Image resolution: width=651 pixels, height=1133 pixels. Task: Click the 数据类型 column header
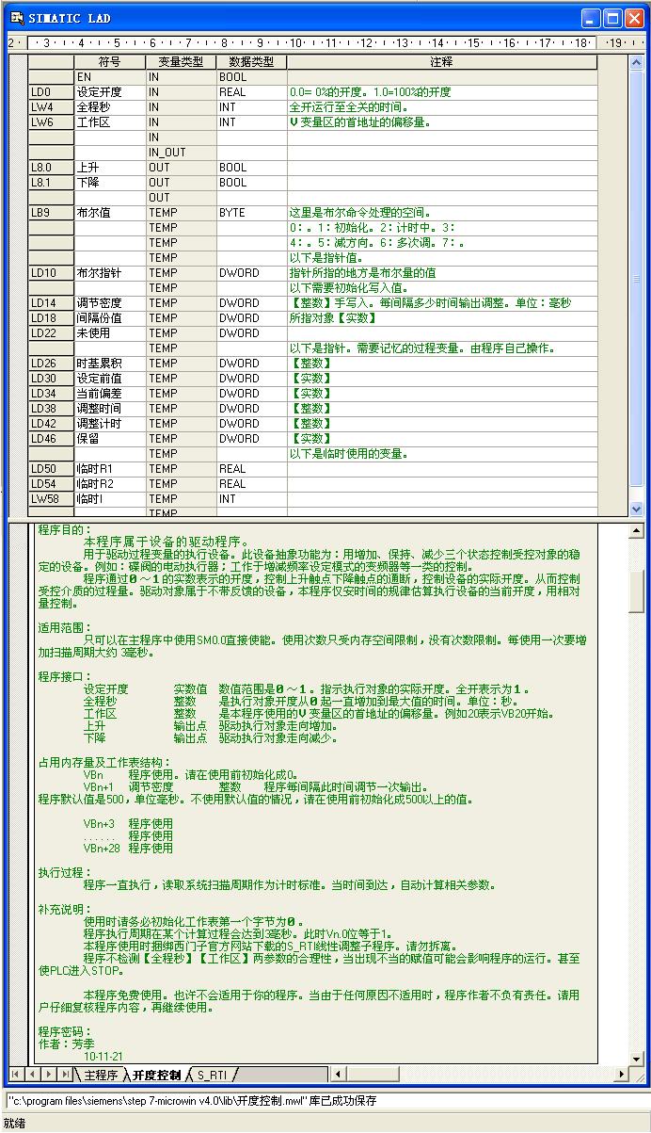pos(251,62)
